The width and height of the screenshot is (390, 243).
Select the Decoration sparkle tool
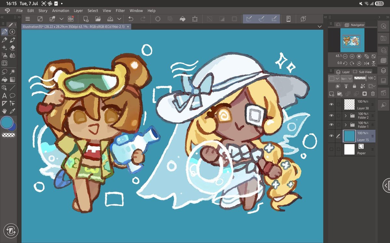tap(5, 48)
